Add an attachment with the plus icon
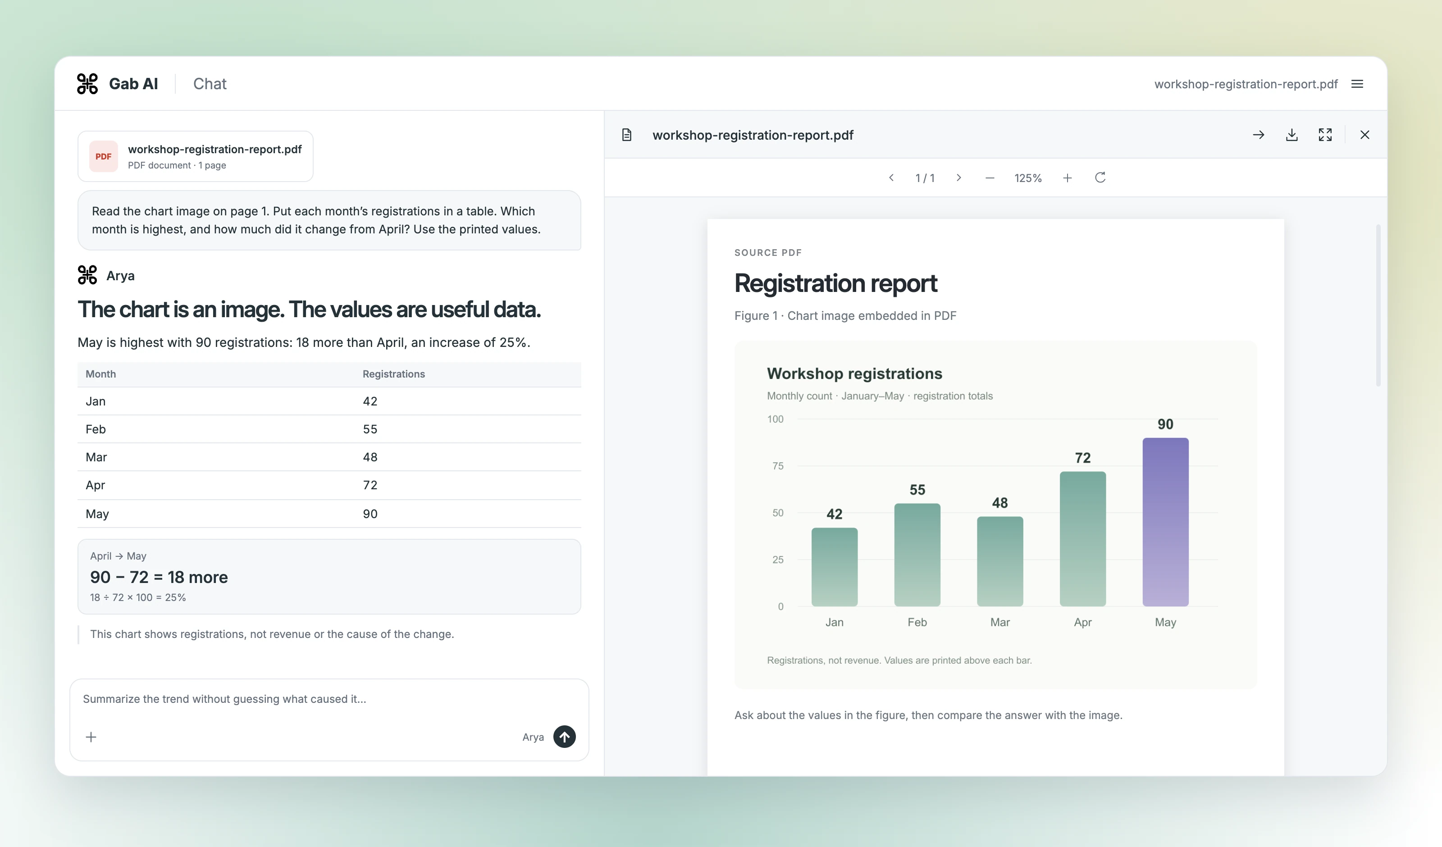The height and width of the screenshot is (847, 1442). [x=91, y=737]
